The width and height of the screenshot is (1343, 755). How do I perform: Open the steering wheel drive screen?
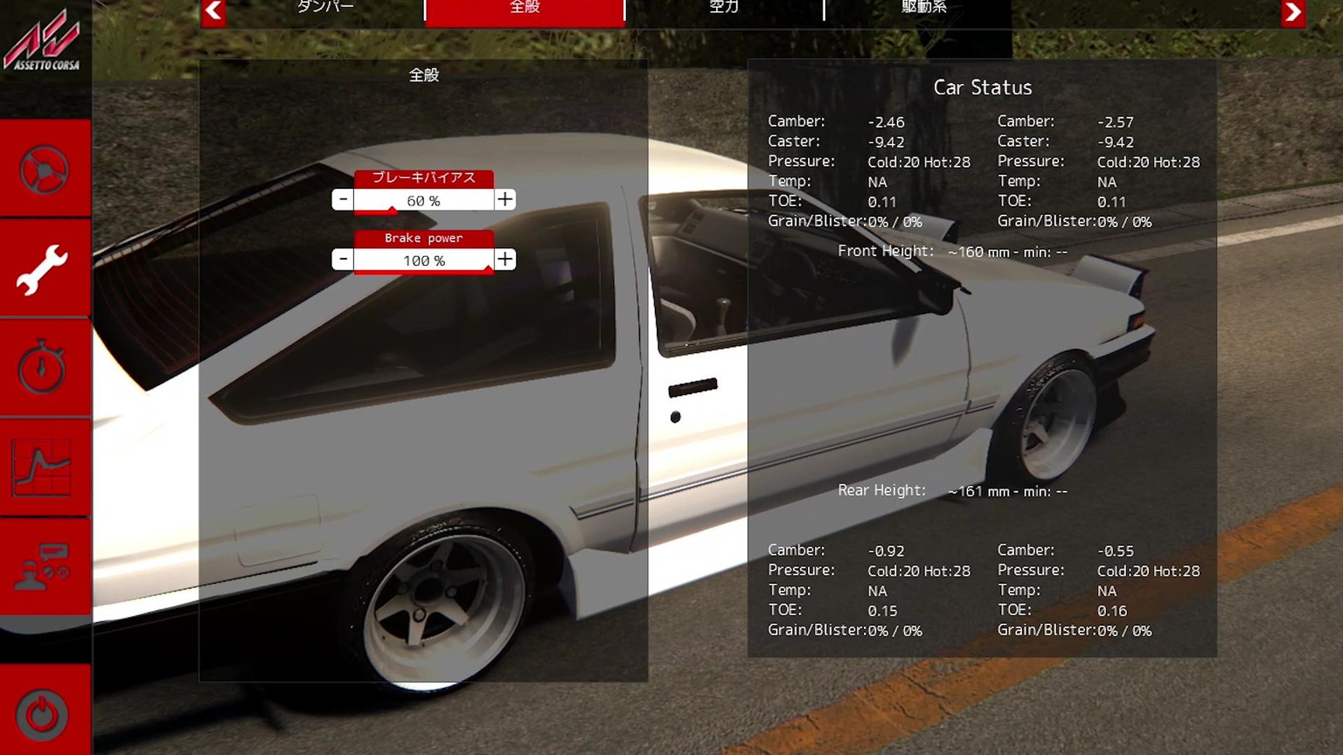pyautogui.click(x=44, y=169)
